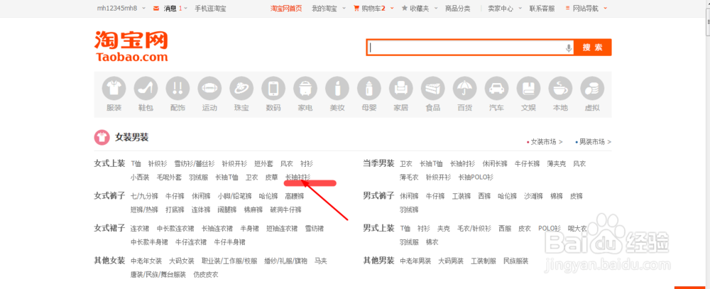Viewport: 710px width, 289px height.
Task: Open the 汽车 car category icon
Action: pyautogui.click(x=496, y=88)
